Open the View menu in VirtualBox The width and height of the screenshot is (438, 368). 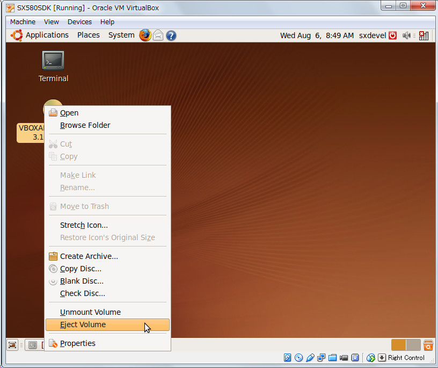[52, 22]
